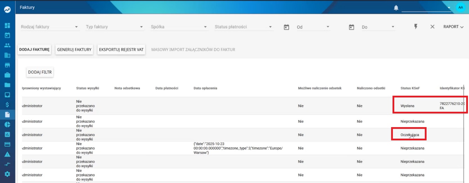Click the Oczekująca KSeF status cell
Viewport: 469px width, 183px height.
pyautogui.click(x=410, y=134)
